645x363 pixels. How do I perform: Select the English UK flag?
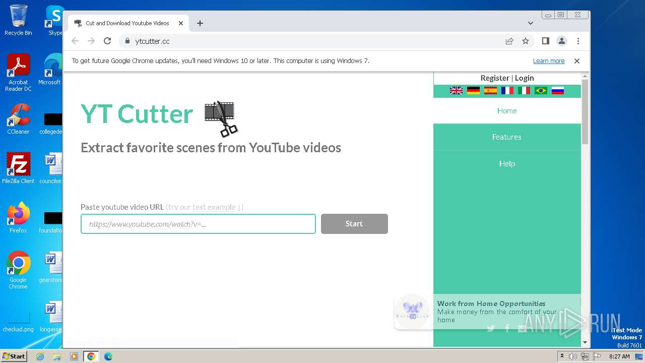[x=456, y=91]
